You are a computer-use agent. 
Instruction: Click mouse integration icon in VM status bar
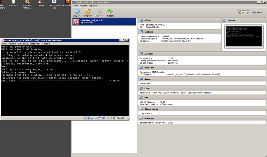111,118
